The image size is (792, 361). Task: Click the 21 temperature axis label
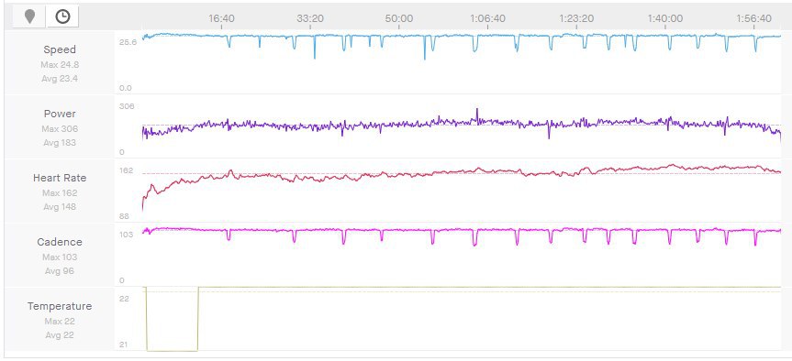[124, 345]
